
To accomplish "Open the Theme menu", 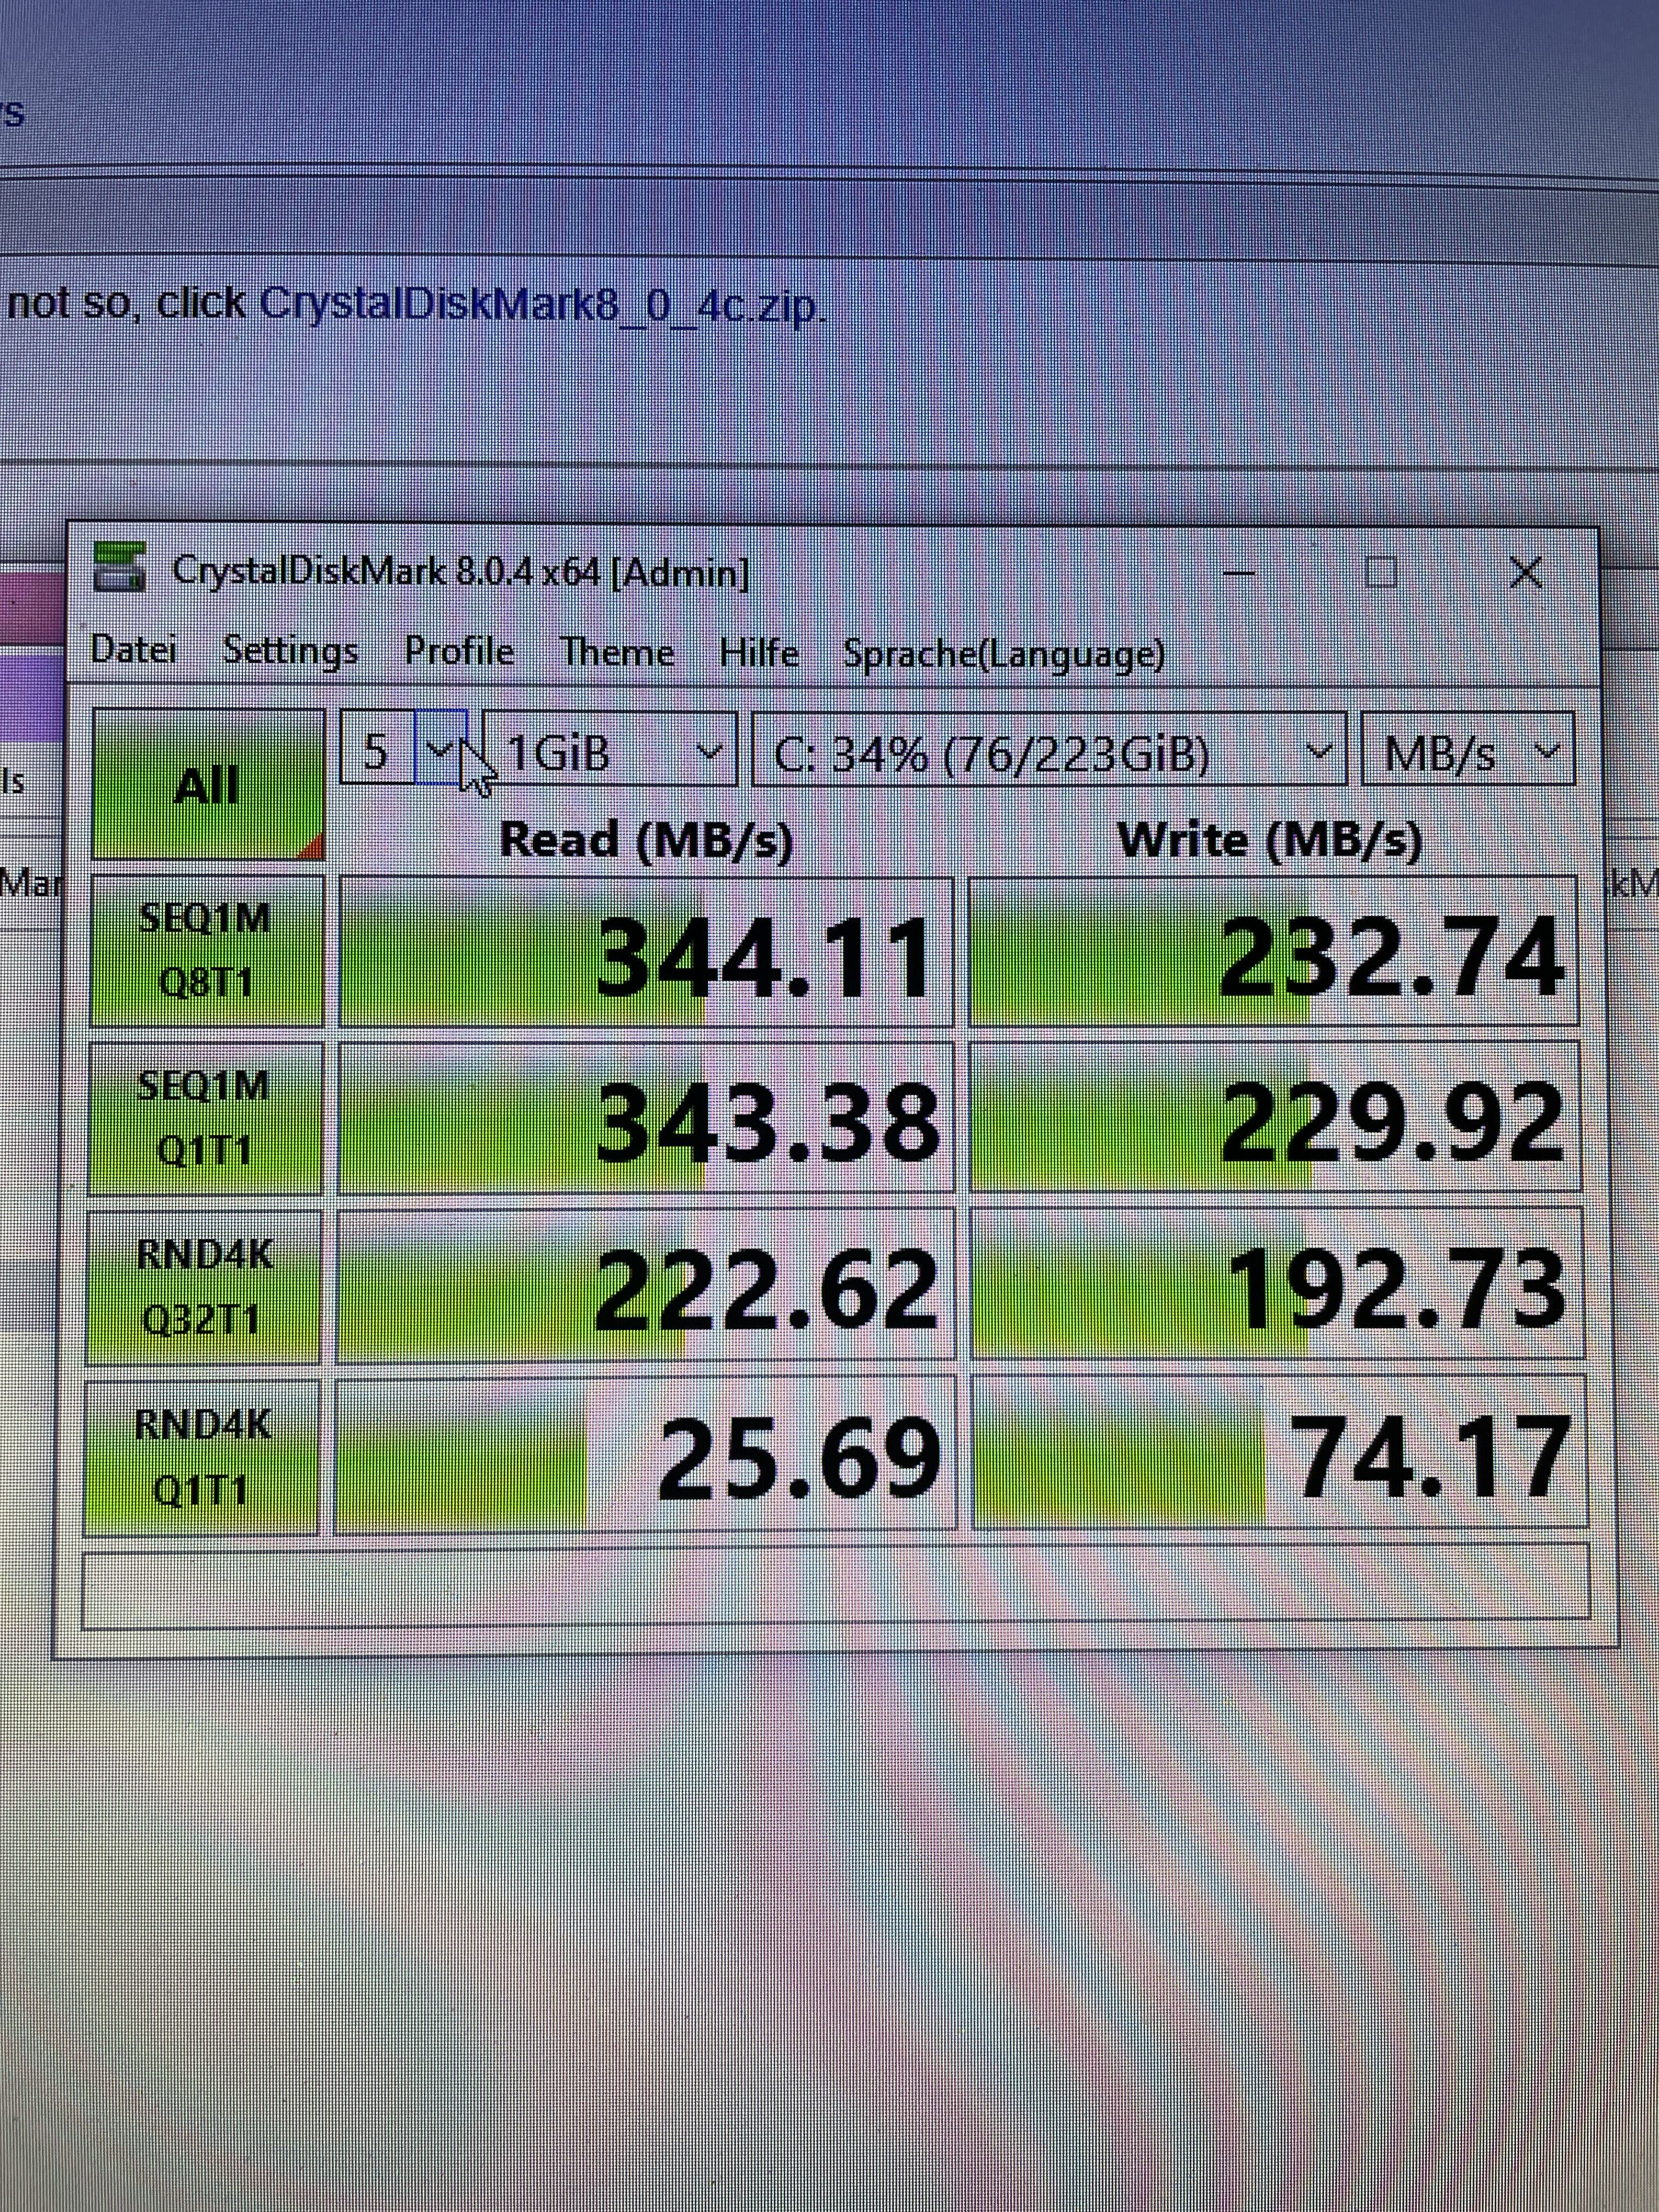I will click(x=617, y=653).
